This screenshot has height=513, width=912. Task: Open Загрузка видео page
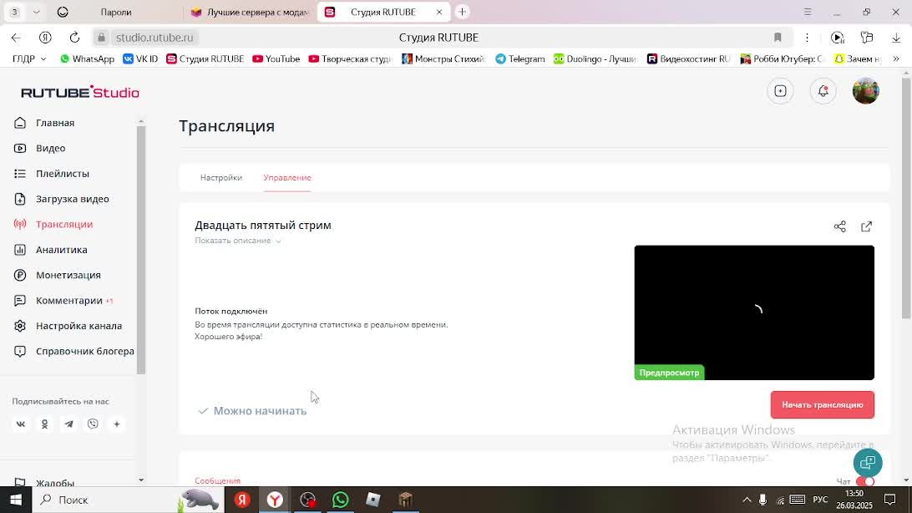coord(72,199)
